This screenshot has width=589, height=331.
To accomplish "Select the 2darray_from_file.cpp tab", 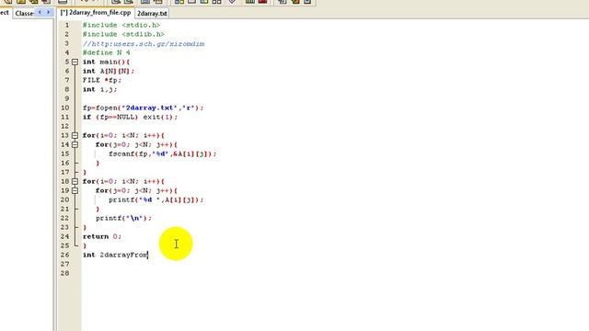I will [96, 12].
